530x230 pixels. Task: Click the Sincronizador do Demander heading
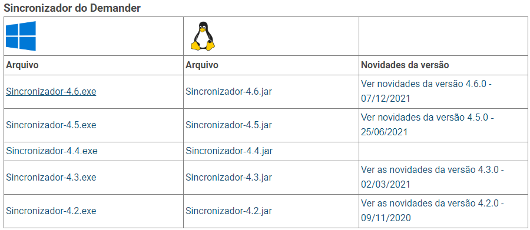click(72, 8)
